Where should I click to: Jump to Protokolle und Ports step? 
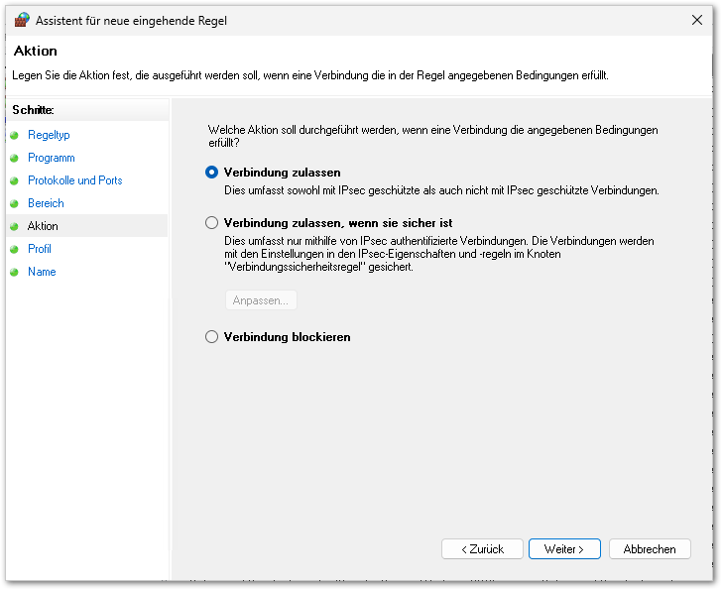75,179
